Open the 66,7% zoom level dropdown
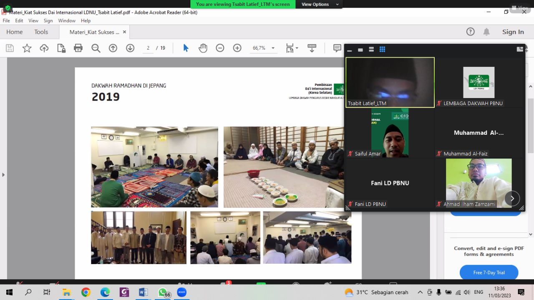This screenshot has height=300, width=534. pos(264,48)
